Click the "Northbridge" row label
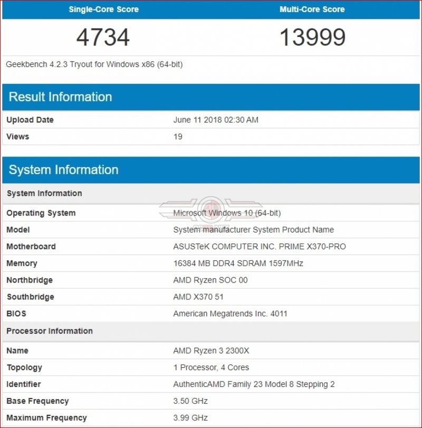Screen dimensions: 422x428 [x=30, y=280]
